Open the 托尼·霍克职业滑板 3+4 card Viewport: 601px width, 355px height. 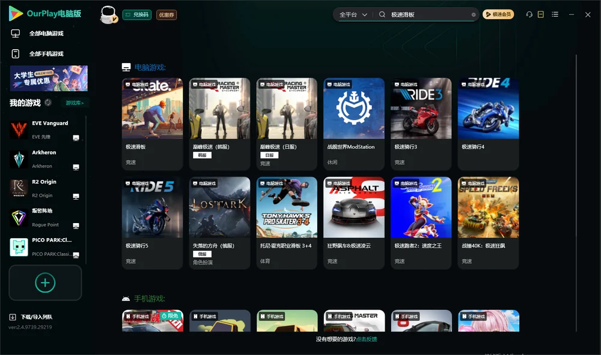click(287, 223)
